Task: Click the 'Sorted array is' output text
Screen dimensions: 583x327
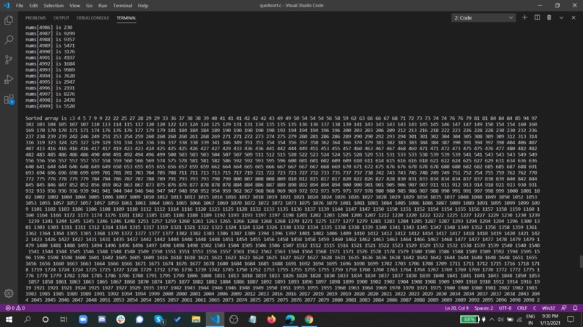Action: 47,118
